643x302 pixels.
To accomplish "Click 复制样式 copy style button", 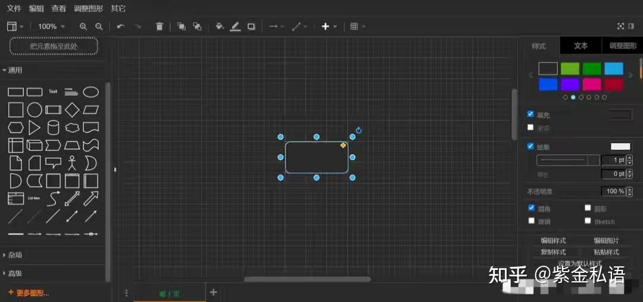I will point(553,251).
